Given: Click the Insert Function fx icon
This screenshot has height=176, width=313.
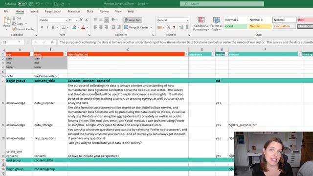Looking at the screenshot, I should (x=52, y=42).
